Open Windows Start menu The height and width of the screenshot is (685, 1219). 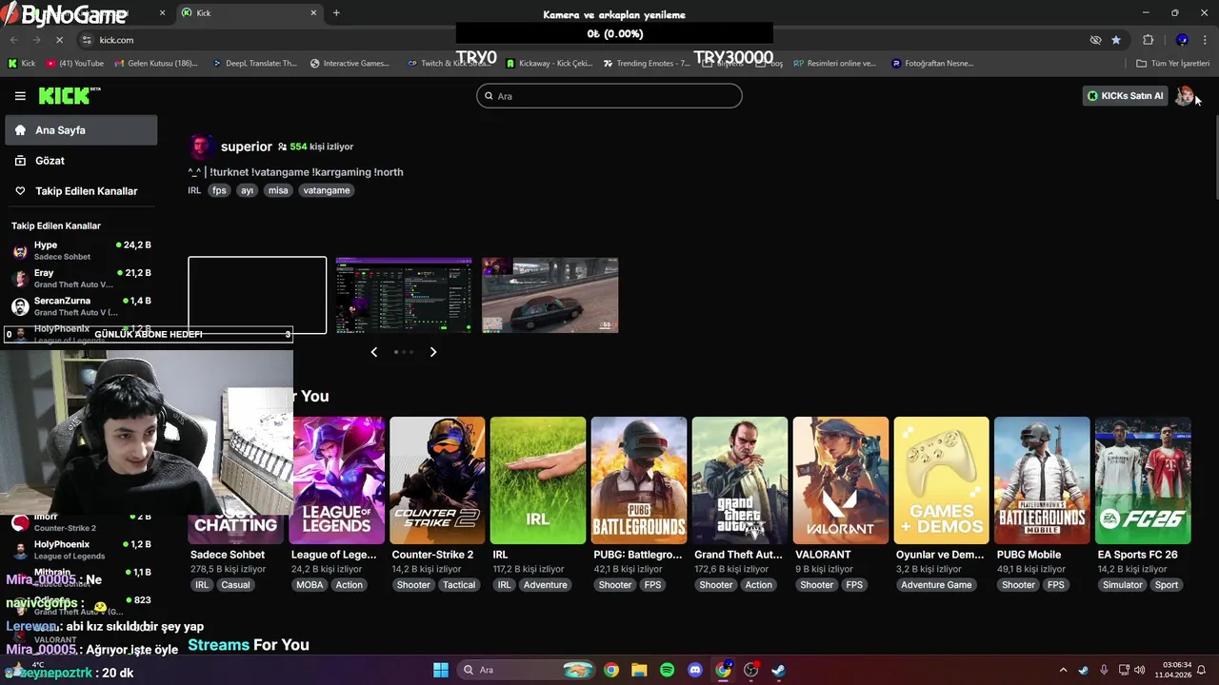441,670
